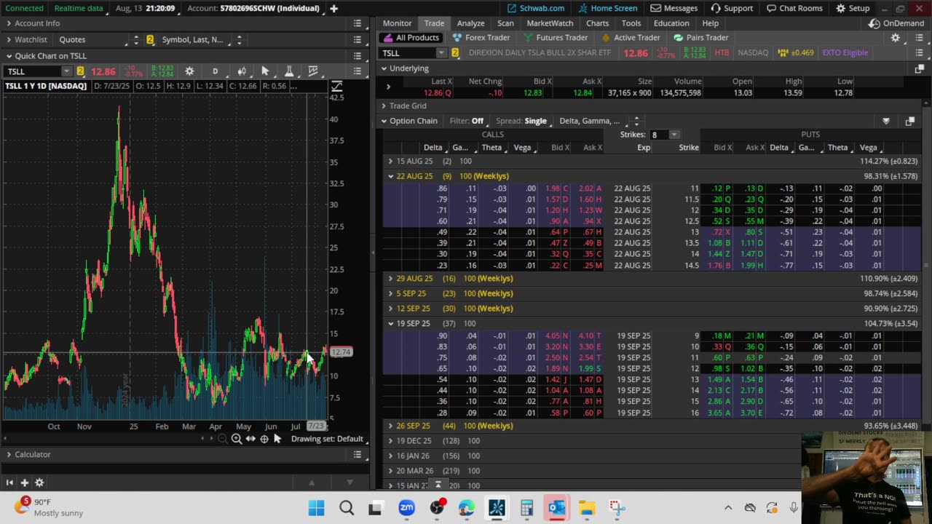Collapse the left sidebar with the bottom arrow icon
This screenshot has height=524, width=932.
click(x=9, y=483)
